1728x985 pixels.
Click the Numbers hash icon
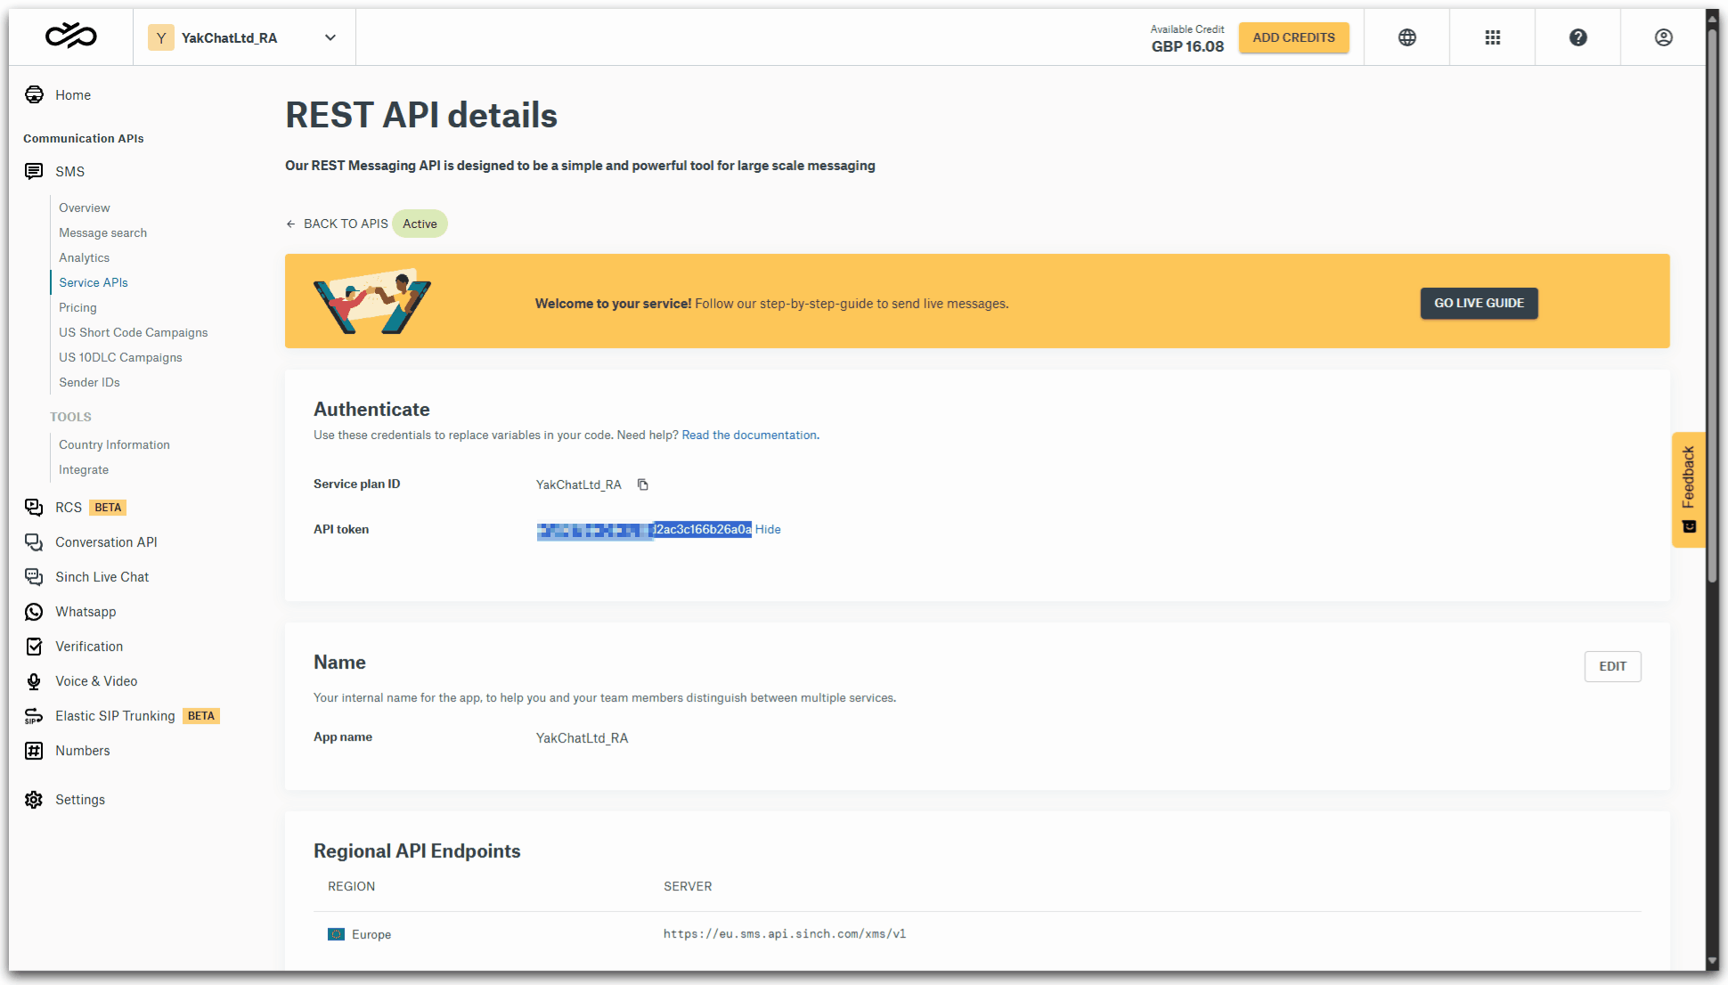pyautogui.click(x=34, y=751)
